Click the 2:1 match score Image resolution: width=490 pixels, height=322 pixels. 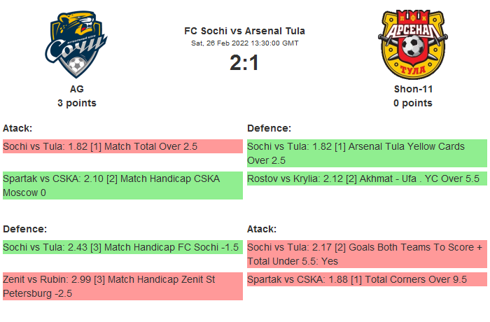244,63
